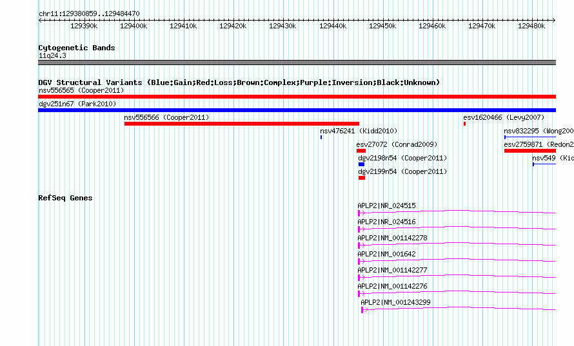Image resolution: width=574 pixels, height=346 pixels.
Task: Open the nsv556566 (Cooper2011) label
Action: point(166,117)
